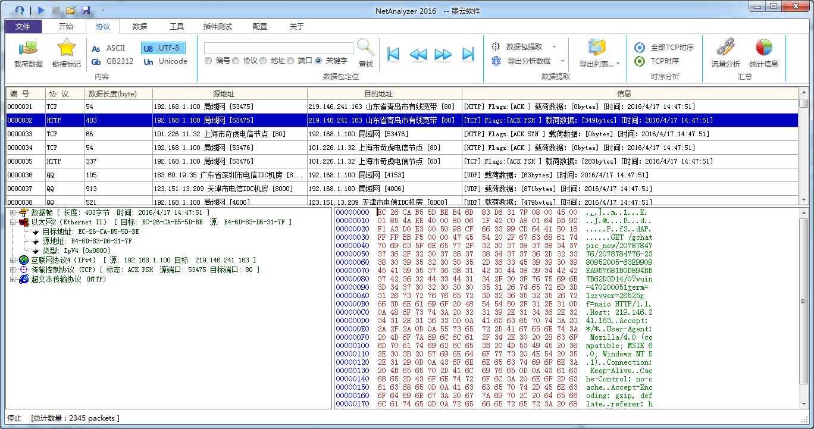This screenshot has width=814, height=429.
Task: Save capture using the floppy disk icon
Action: pyautogui.click(x=86, y=10)
